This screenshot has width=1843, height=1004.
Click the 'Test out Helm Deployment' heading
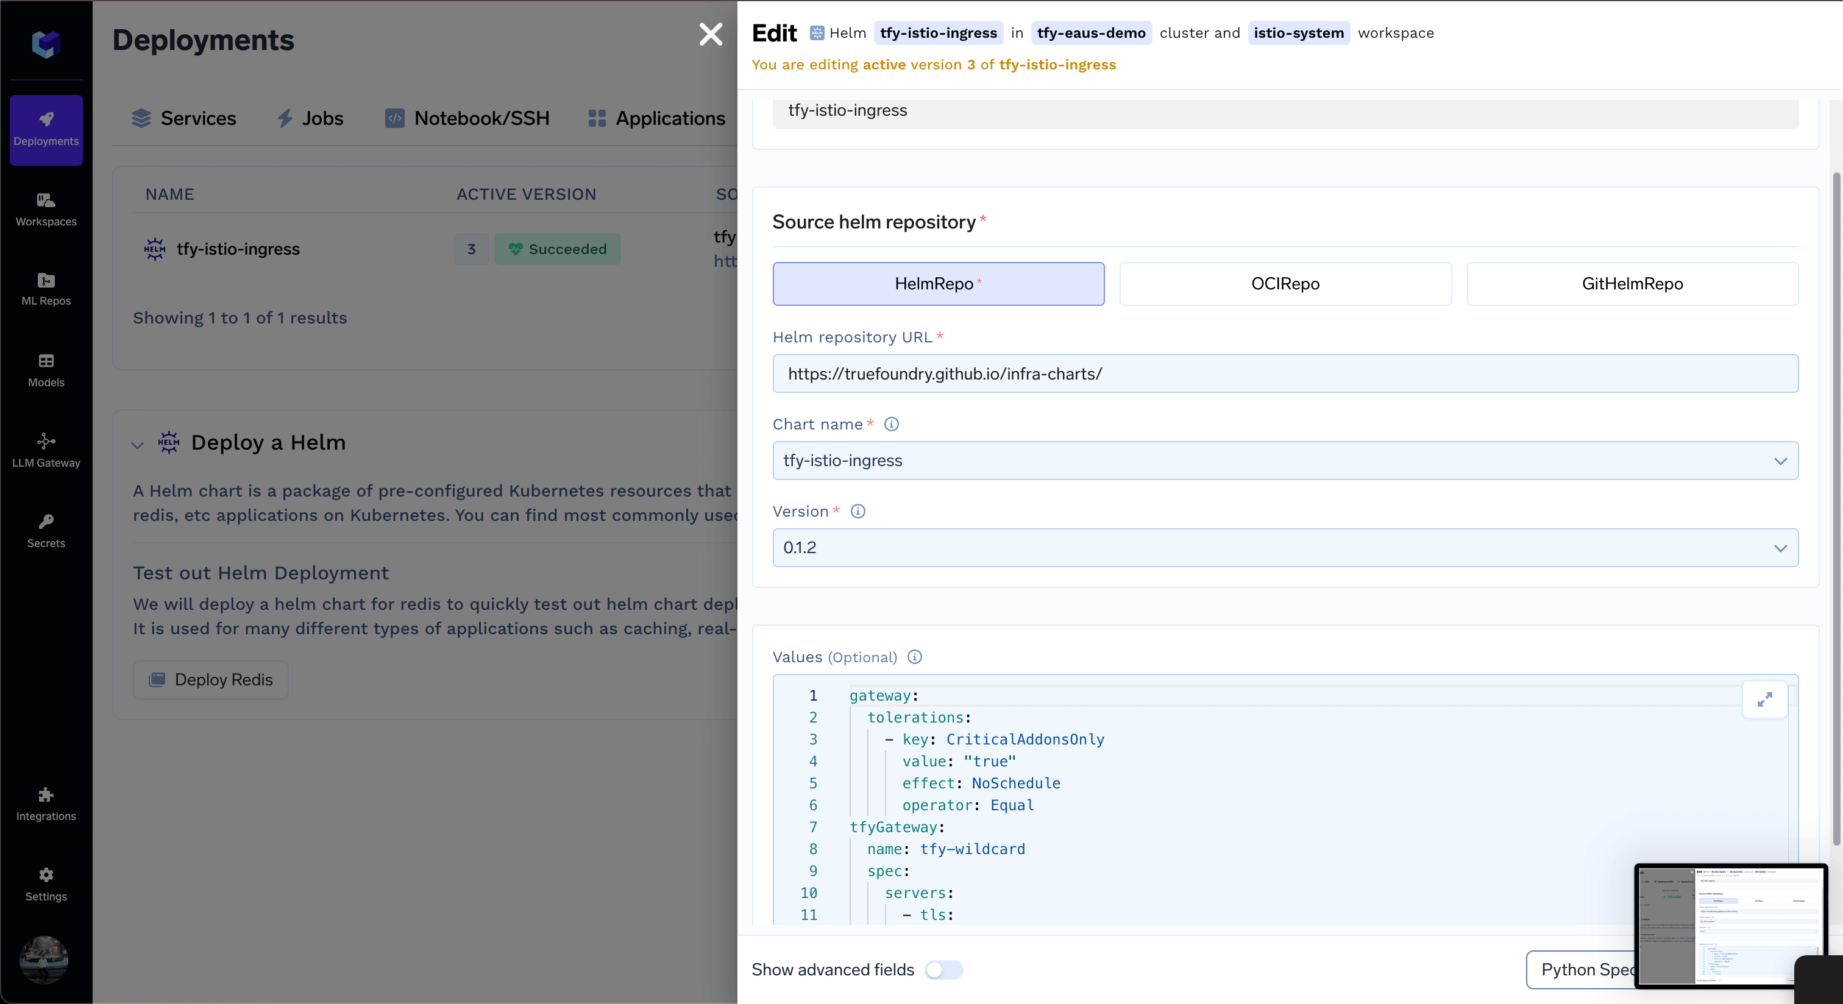260,573
